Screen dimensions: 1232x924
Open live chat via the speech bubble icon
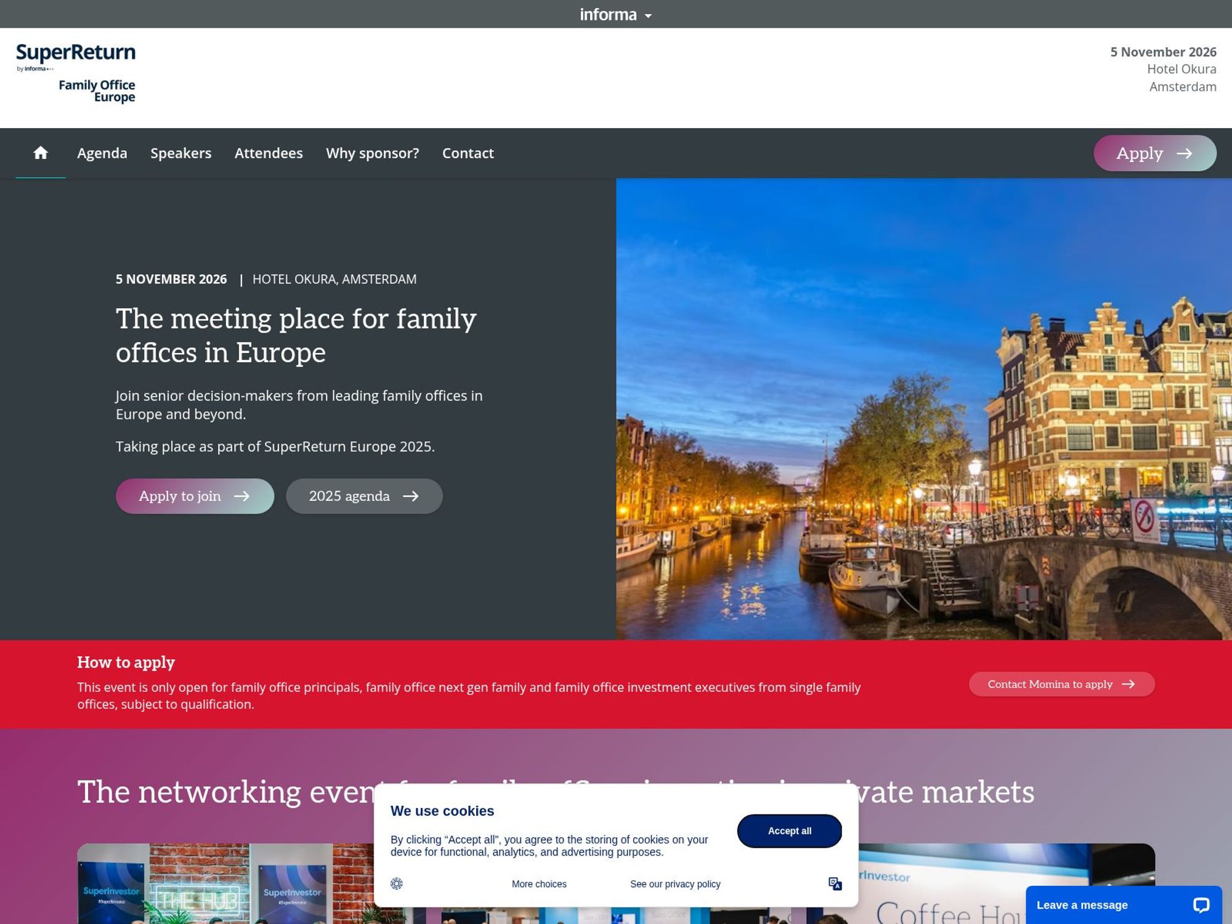click(1201, 905)
